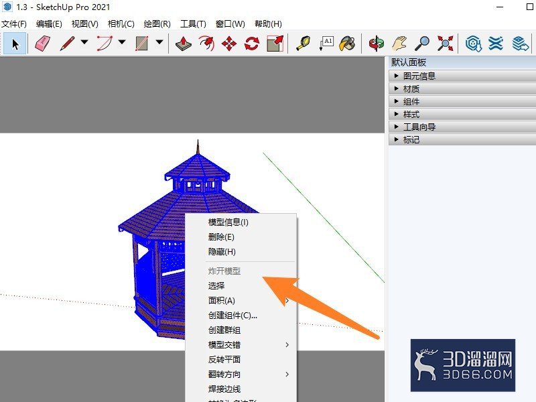Open the Arc tool dropdown arrow

coord(122,42)
